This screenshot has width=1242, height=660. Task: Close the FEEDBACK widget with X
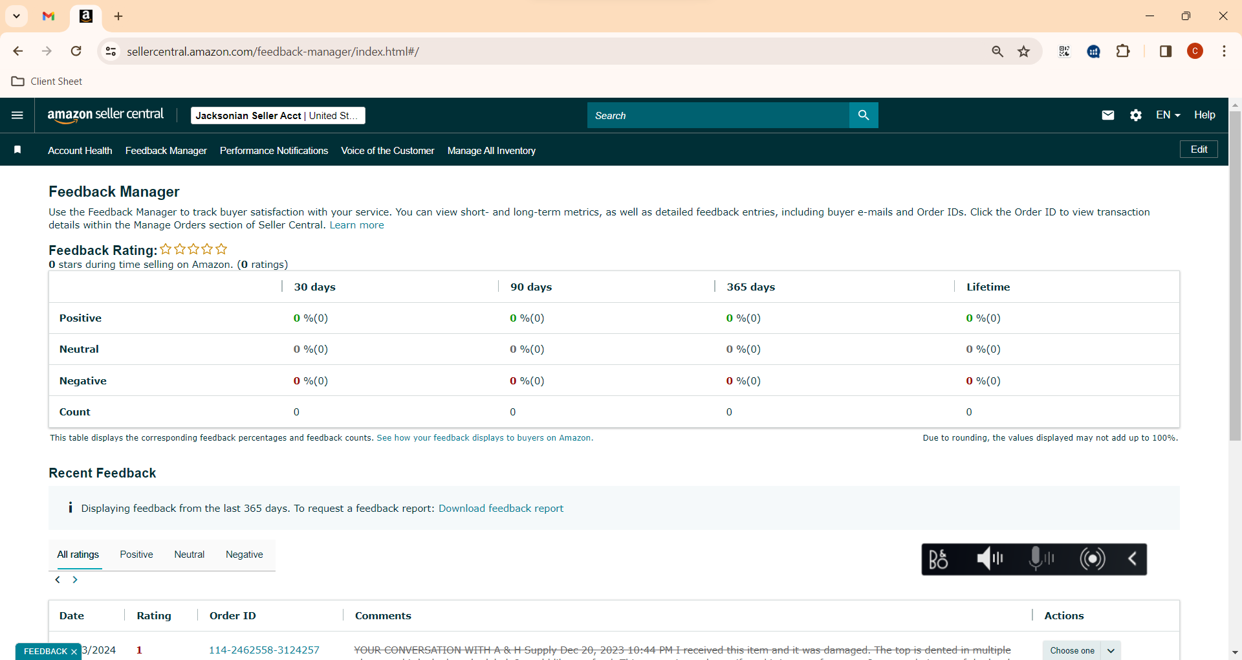tap(74, 652)
